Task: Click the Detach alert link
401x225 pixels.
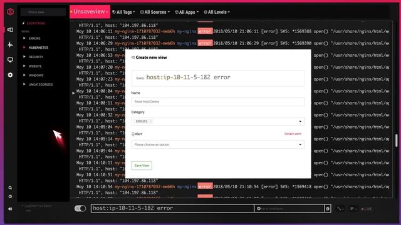Action: pyautogui.click(x=293, y=134)
